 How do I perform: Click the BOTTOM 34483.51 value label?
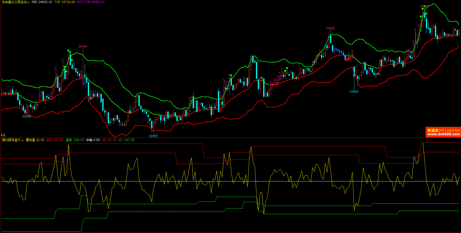91,2
